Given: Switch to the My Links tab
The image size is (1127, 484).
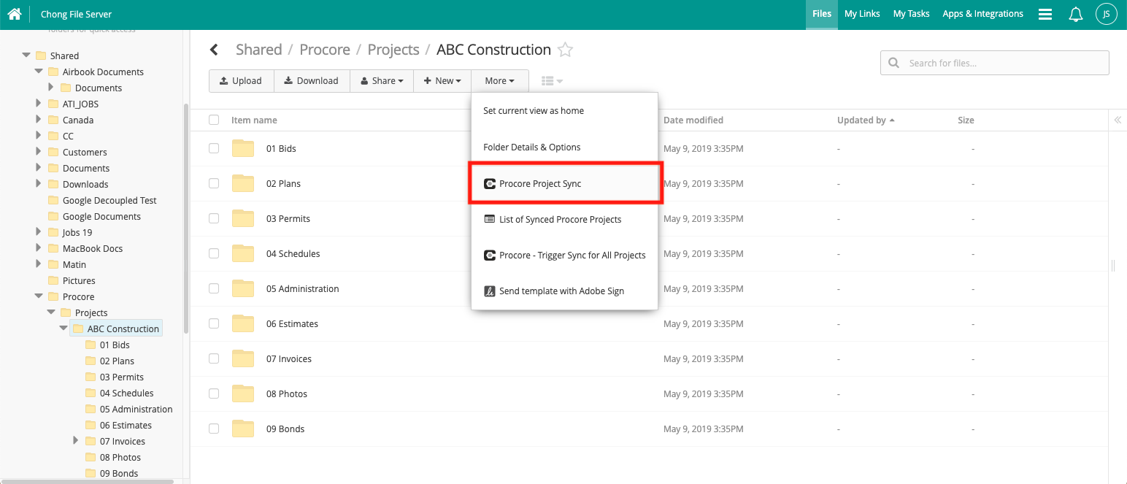Looking at the screenshot, I should (862, 13).
